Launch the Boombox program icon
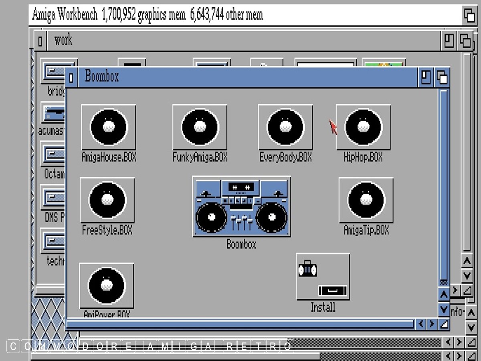Viewport: 481px width, 361px height. tap(241, 206)
